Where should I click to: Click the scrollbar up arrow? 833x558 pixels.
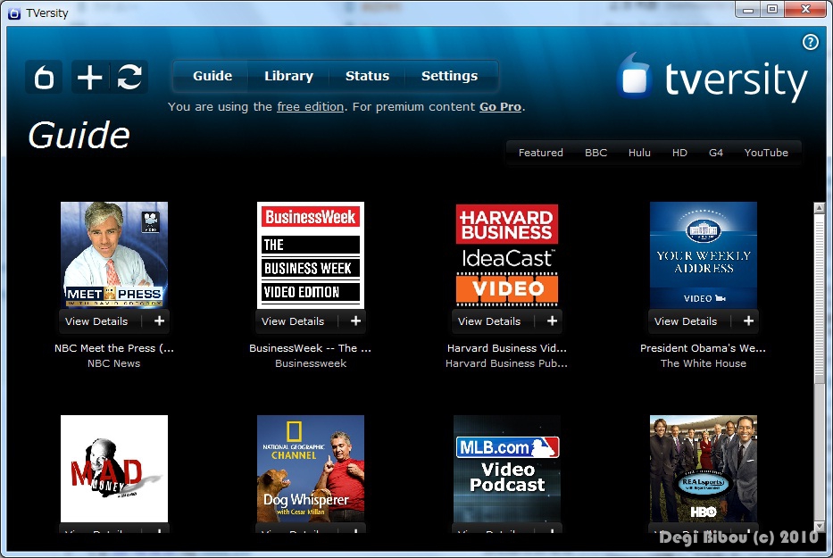[820, 208]
